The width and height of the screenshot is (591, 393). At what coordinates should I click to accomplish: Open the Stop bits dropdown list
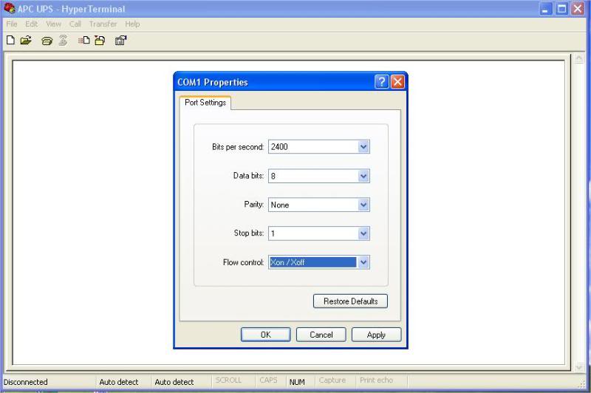pyautogui.click(x=363, y=233)
